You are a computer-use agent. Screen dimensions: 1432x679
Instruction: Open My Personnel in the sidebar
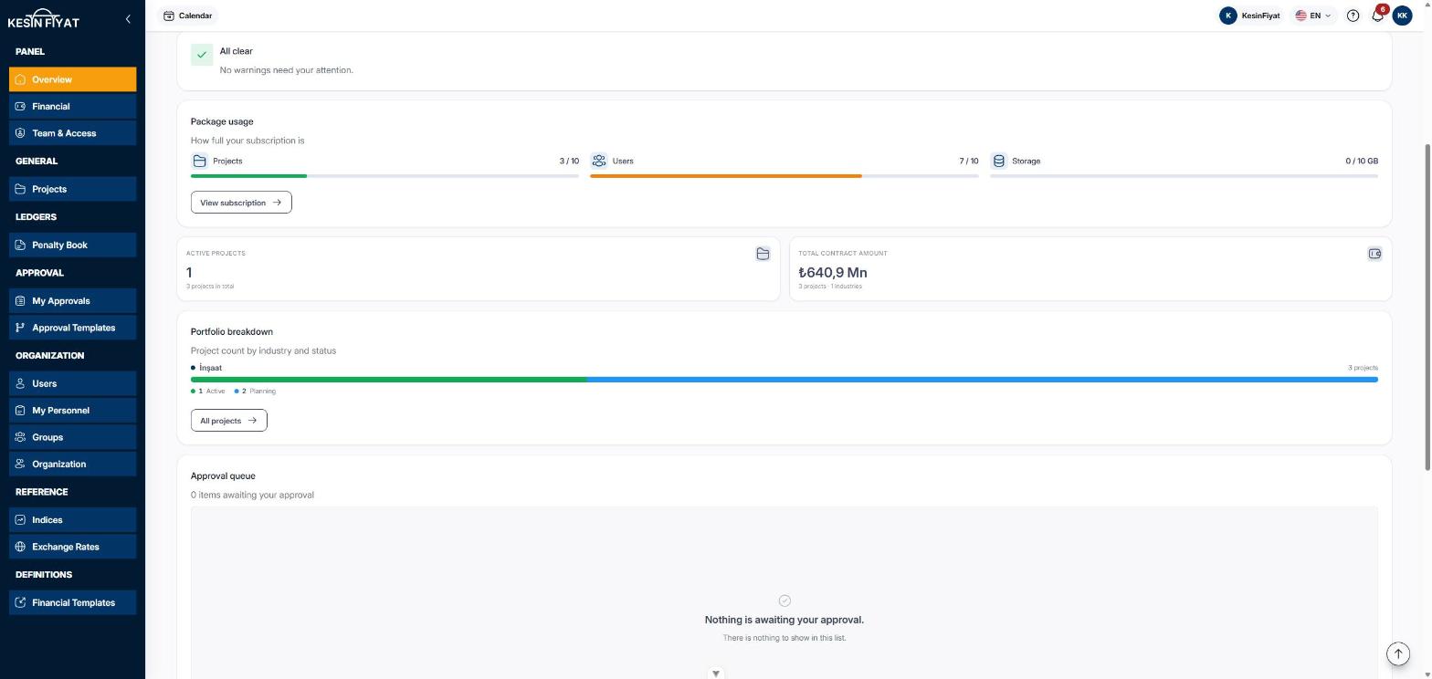click(x=73, y=411)
